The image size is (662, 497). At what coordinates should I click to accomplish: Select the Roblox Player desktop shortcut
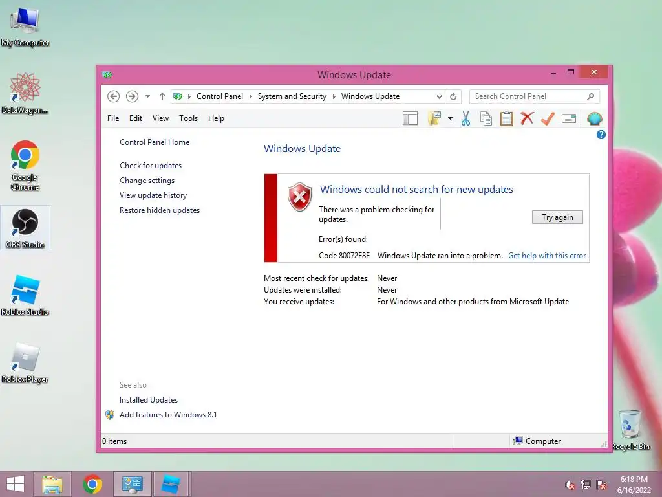[25, 362]
